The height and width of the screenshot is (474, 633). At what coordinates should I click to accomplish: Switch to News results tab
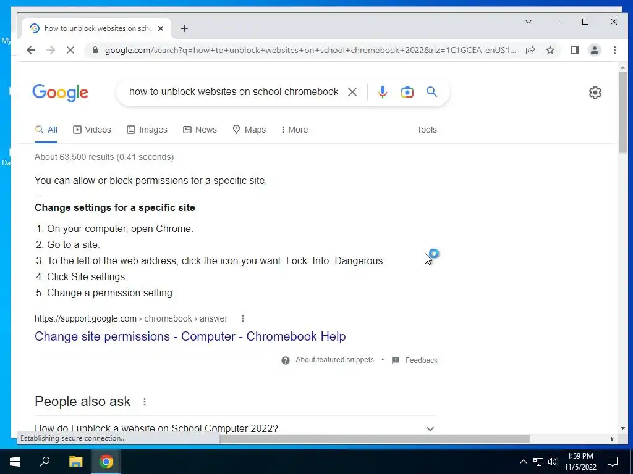pyautogui.click(x=200, y=130)
